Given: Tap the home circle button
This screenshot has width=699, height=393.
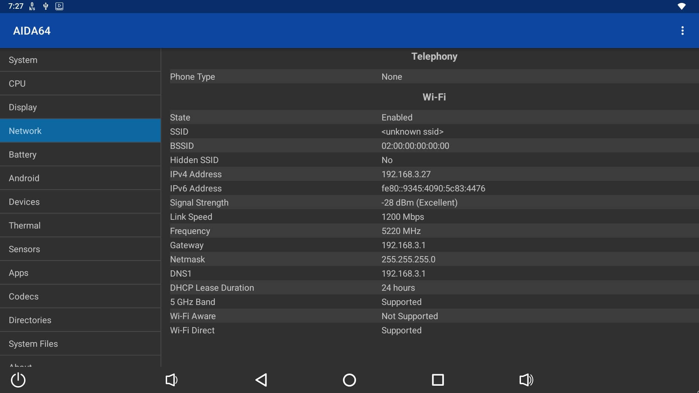Looking at the screenshot, I should 349,380.
